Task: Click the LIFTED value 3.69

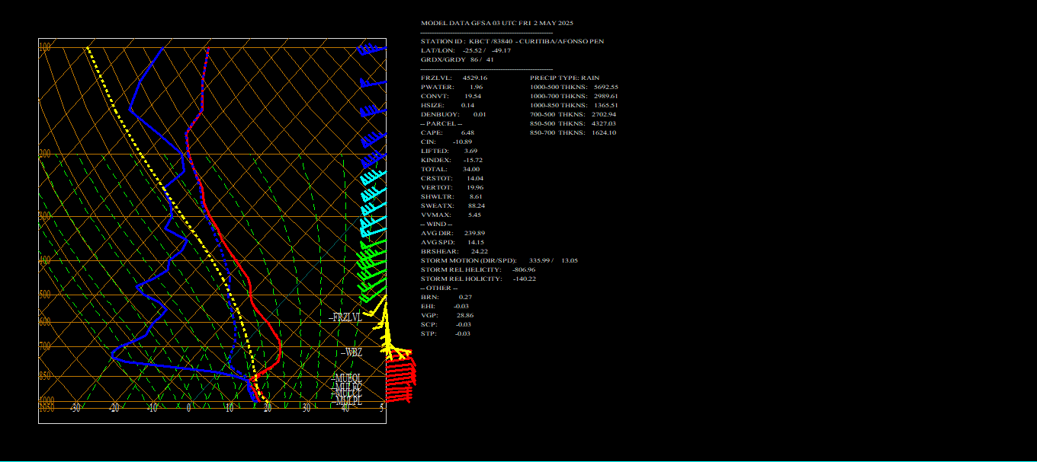Action: coord(470,151)
